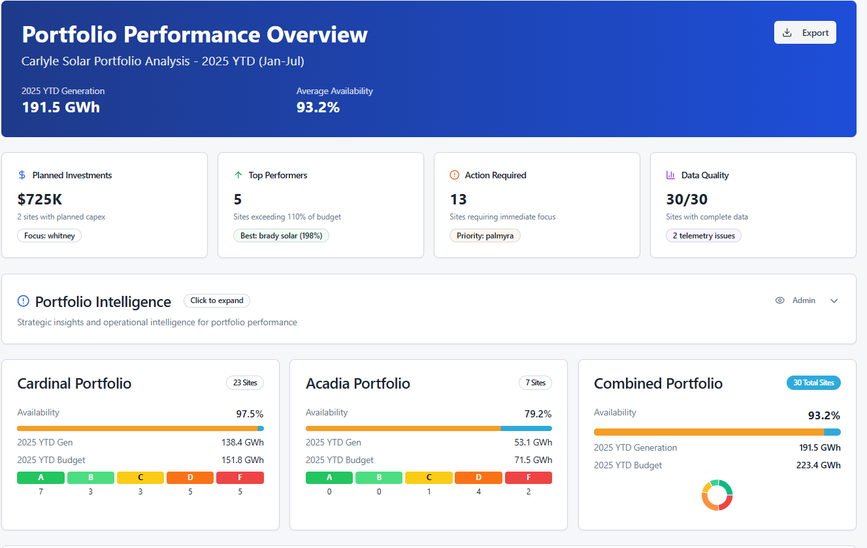The height and width of the screenshot is (548, 867).
Task: Click the 'Best: brady solar (198%)' pill
Action: click(281, 236)
